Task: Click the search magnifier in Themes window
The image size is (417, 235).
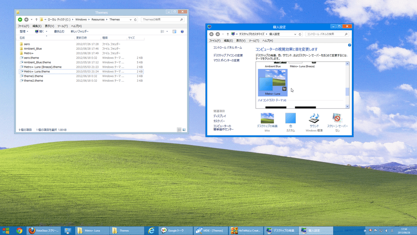Action: click(x=181, y=20)
